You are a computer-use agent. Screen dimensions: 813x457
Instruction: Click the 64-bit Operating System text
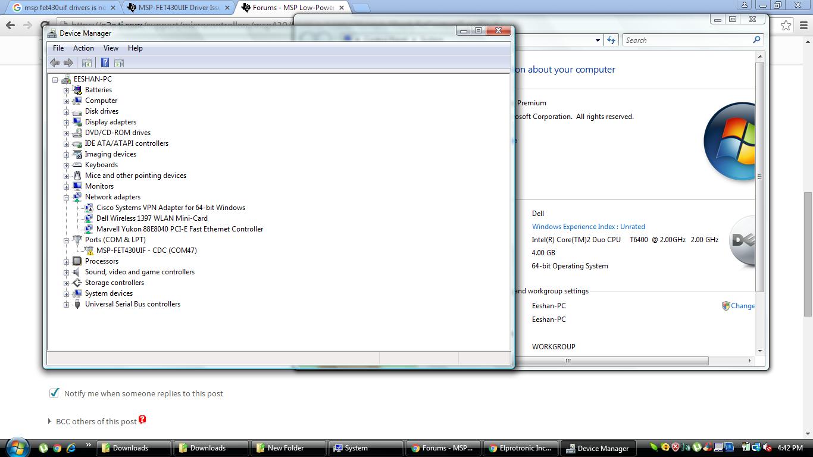[570, 266]
